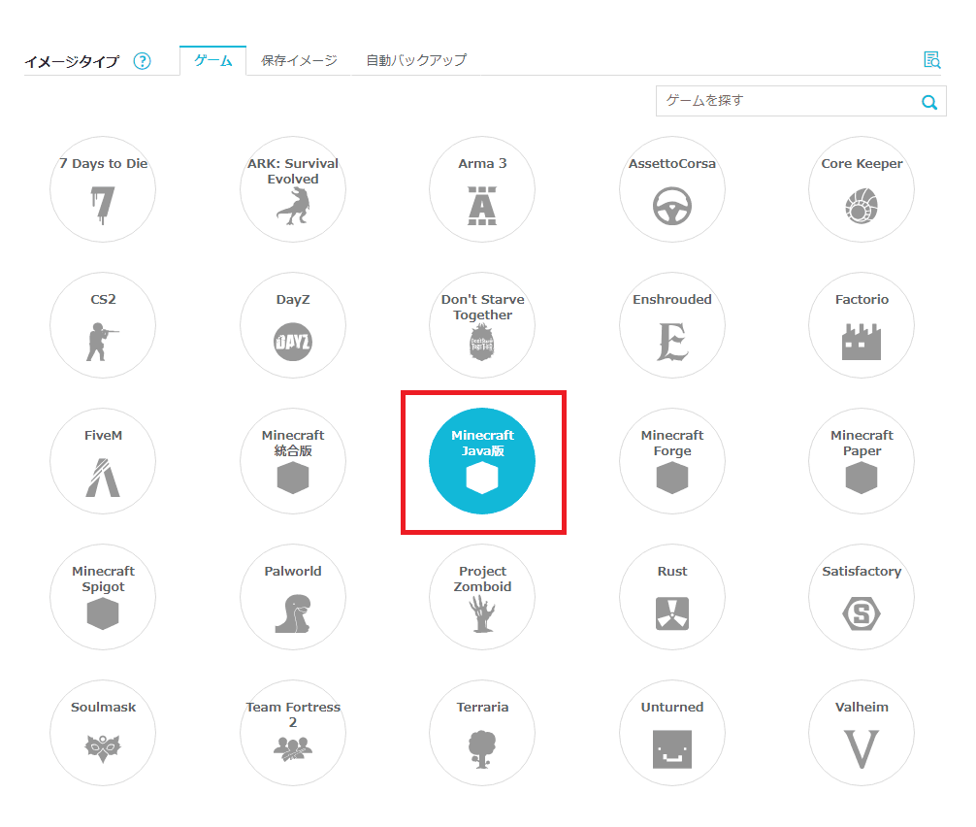Viewport: 976px width, 827px height.
Task: Select the 7 Days to Die game image
Action: pos(103,189)
